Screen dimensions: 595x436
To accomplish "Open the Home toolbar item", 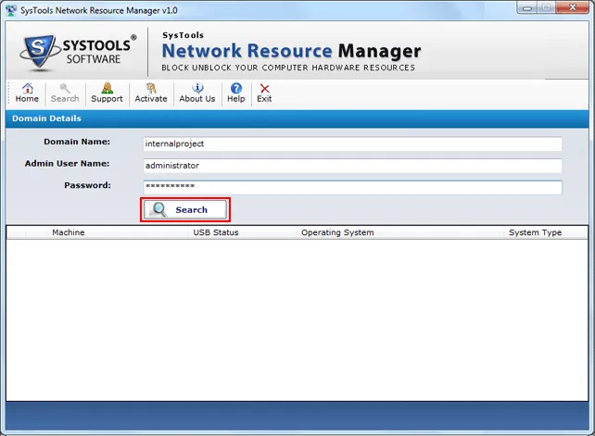I will pos(27,93).
